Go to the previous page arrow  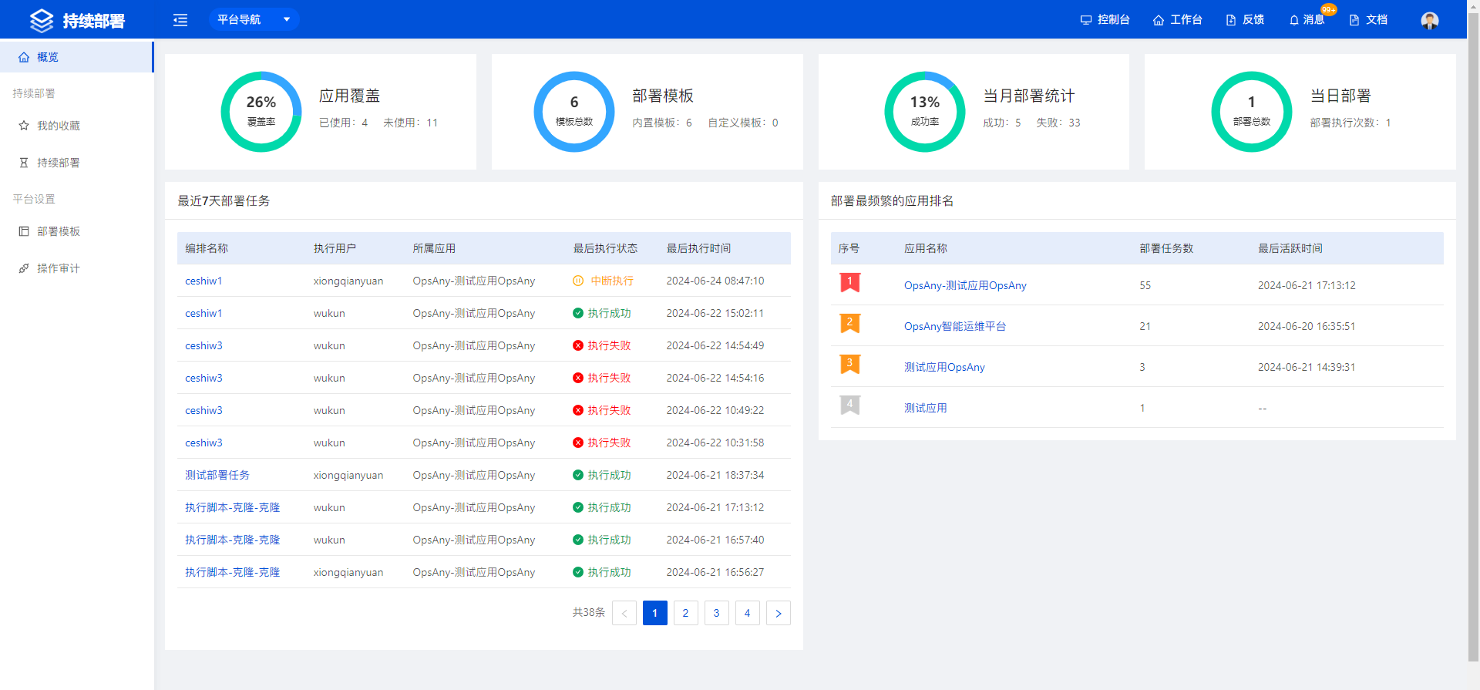624,613
